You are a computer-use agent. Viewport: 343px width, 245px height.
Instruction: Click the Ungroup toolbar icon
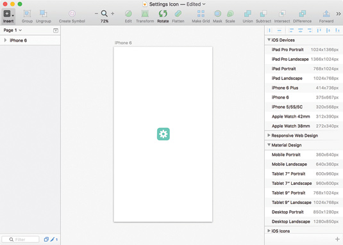tap(44, 14)
